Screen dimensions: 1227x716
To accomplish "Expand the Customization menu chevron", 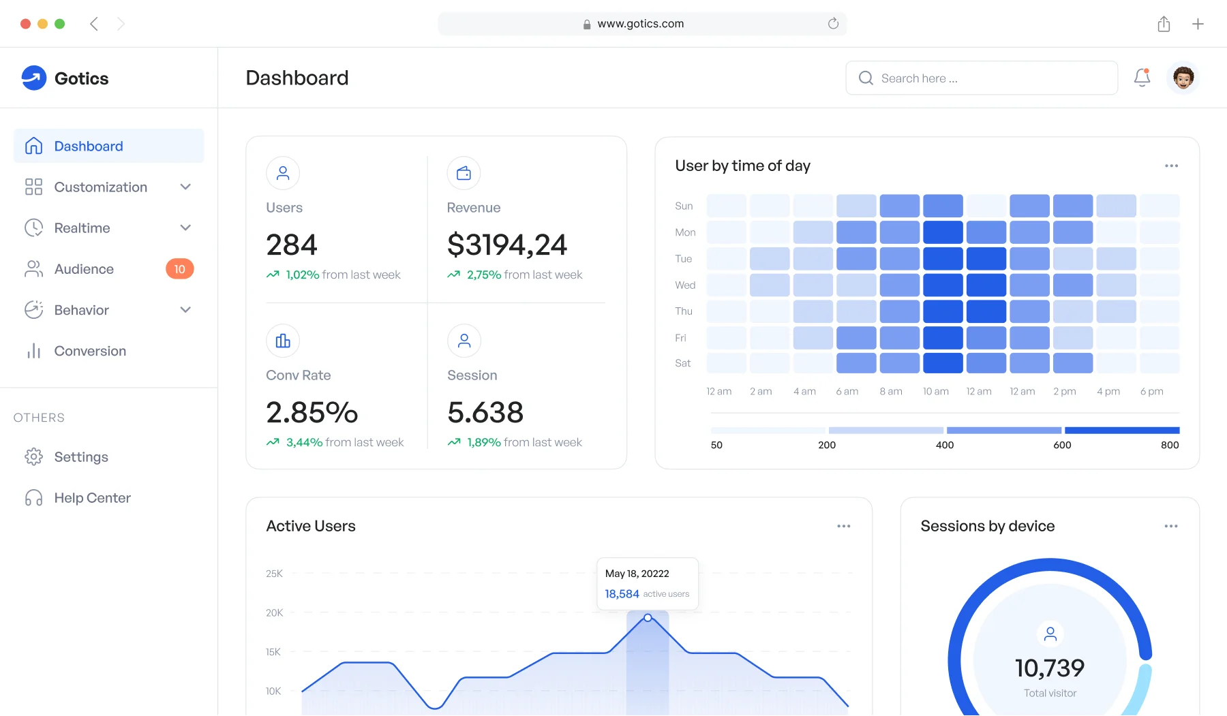I will click(x=185, y=187).
